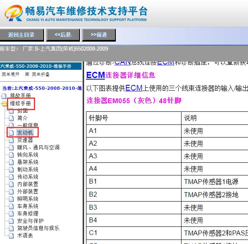Screen dimensions: 248x244
Task: Collapse menus via 菜单折叠
Action: click(41, 74)
